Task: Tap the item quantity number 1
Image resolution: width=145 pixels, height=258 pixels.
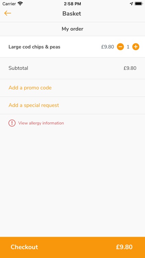Action: [x=128, y=47]
